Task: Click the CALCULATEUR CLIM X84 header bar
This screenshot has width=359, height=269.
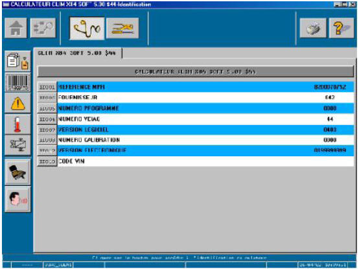Action: 195,72
